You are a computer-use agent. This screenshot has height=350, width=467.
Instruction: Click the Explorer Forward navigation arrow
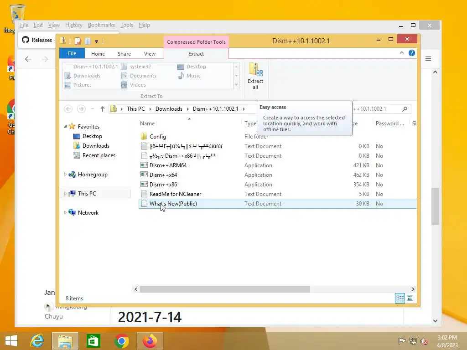pos(81,109)
